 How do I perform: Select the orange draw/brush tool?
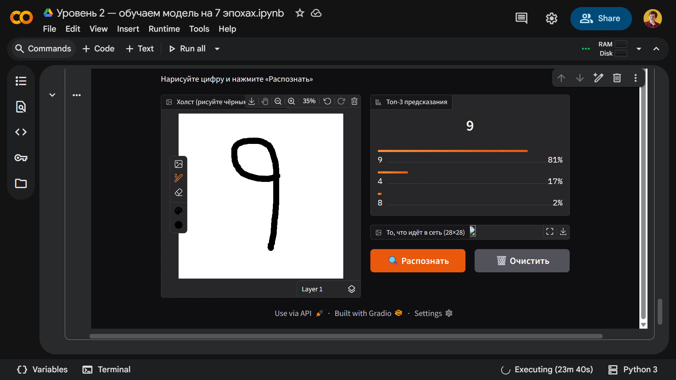point(179,178)
